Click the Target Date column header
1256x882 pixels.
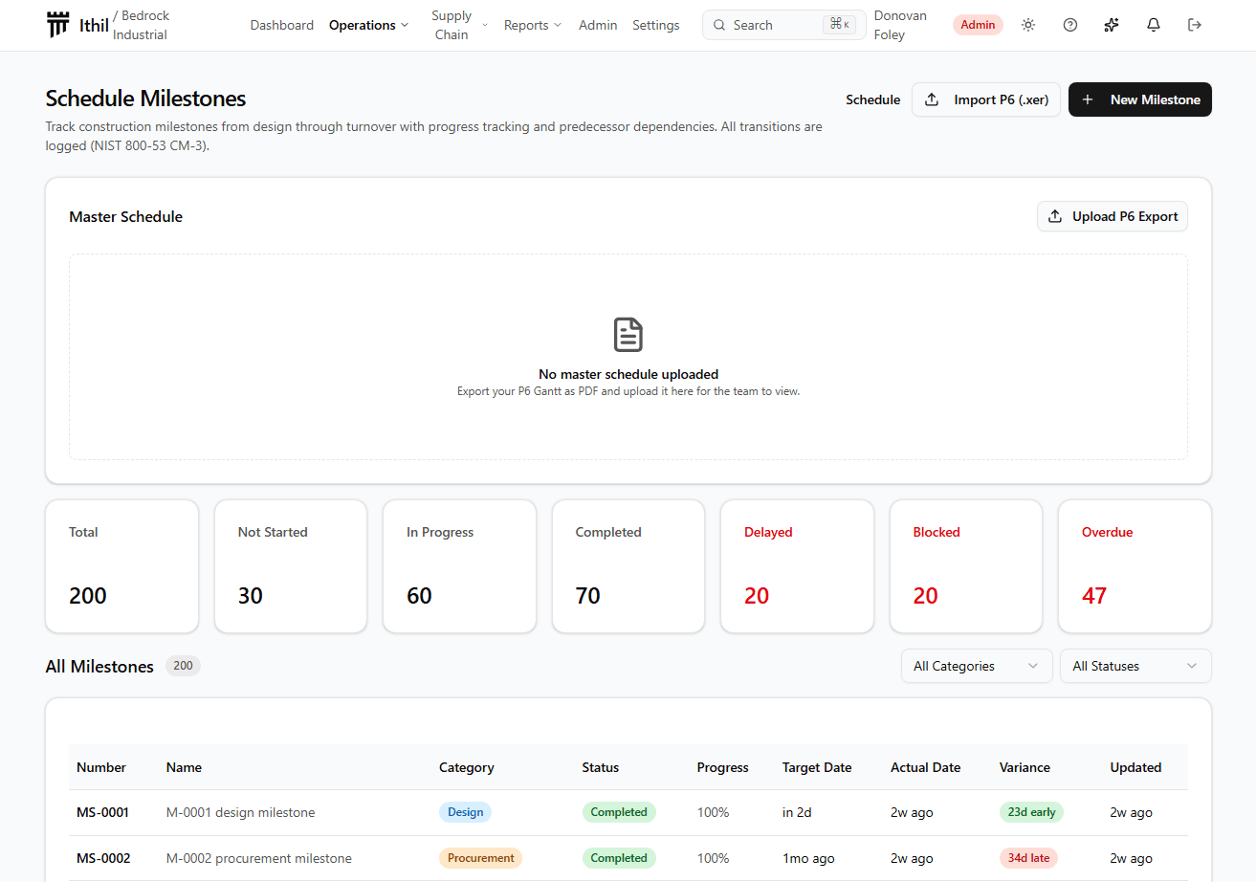817,767
